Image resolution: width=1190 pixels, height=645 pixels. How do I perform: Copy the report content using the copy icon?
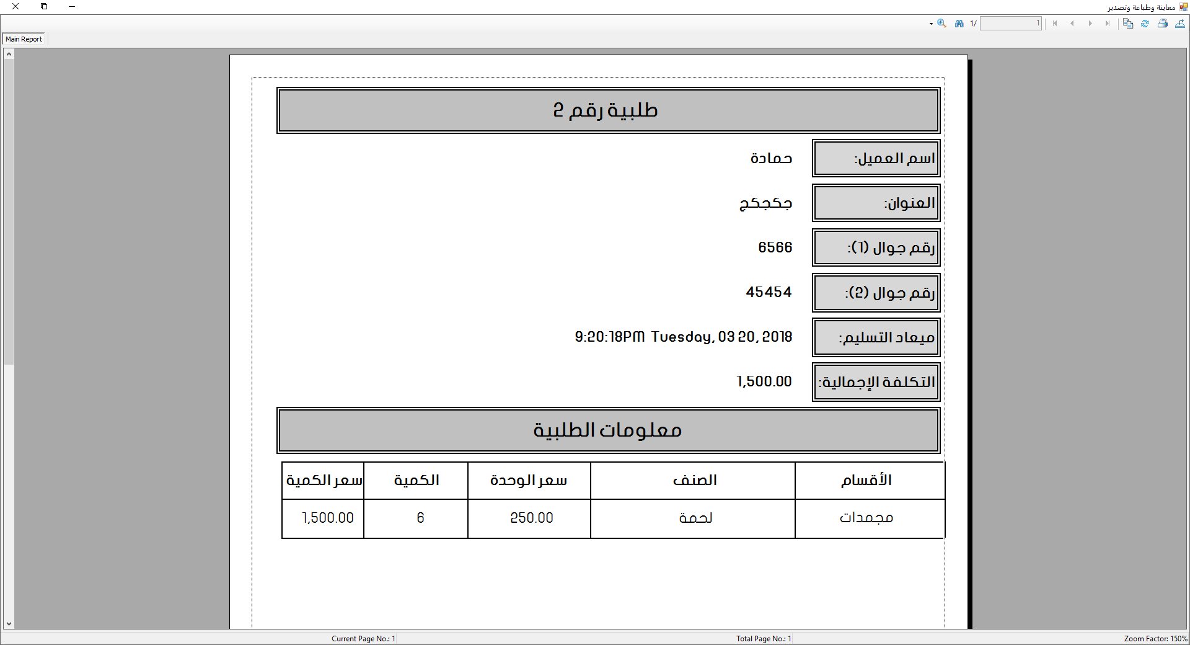[1127, 24]
